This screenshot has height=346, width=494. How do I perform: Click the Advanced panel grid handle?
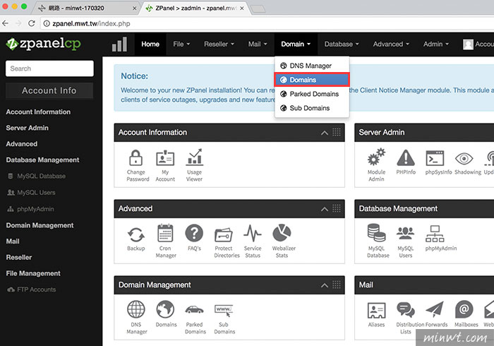pos(337,208)
